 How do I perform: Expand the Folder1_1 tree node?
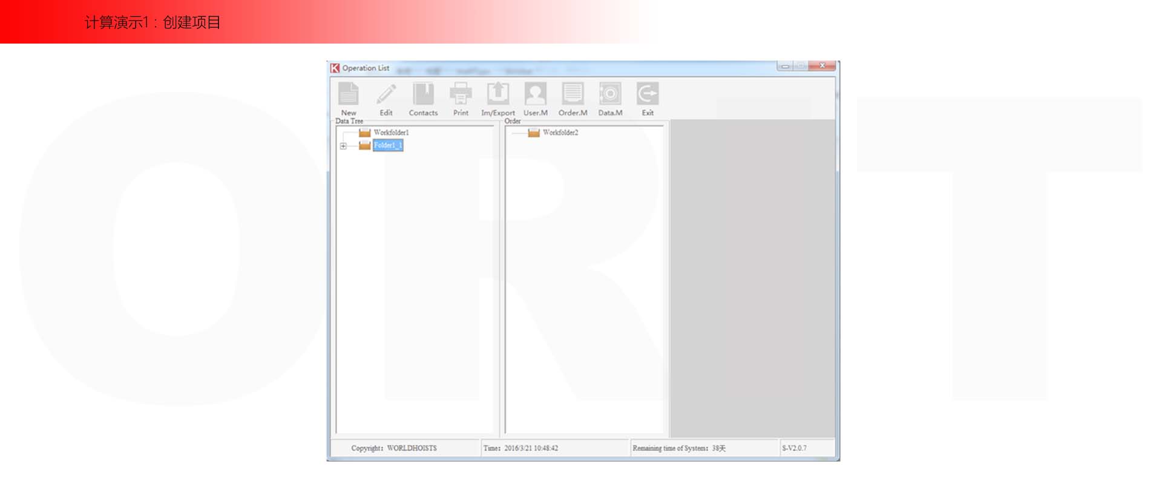tap(343, 146)
